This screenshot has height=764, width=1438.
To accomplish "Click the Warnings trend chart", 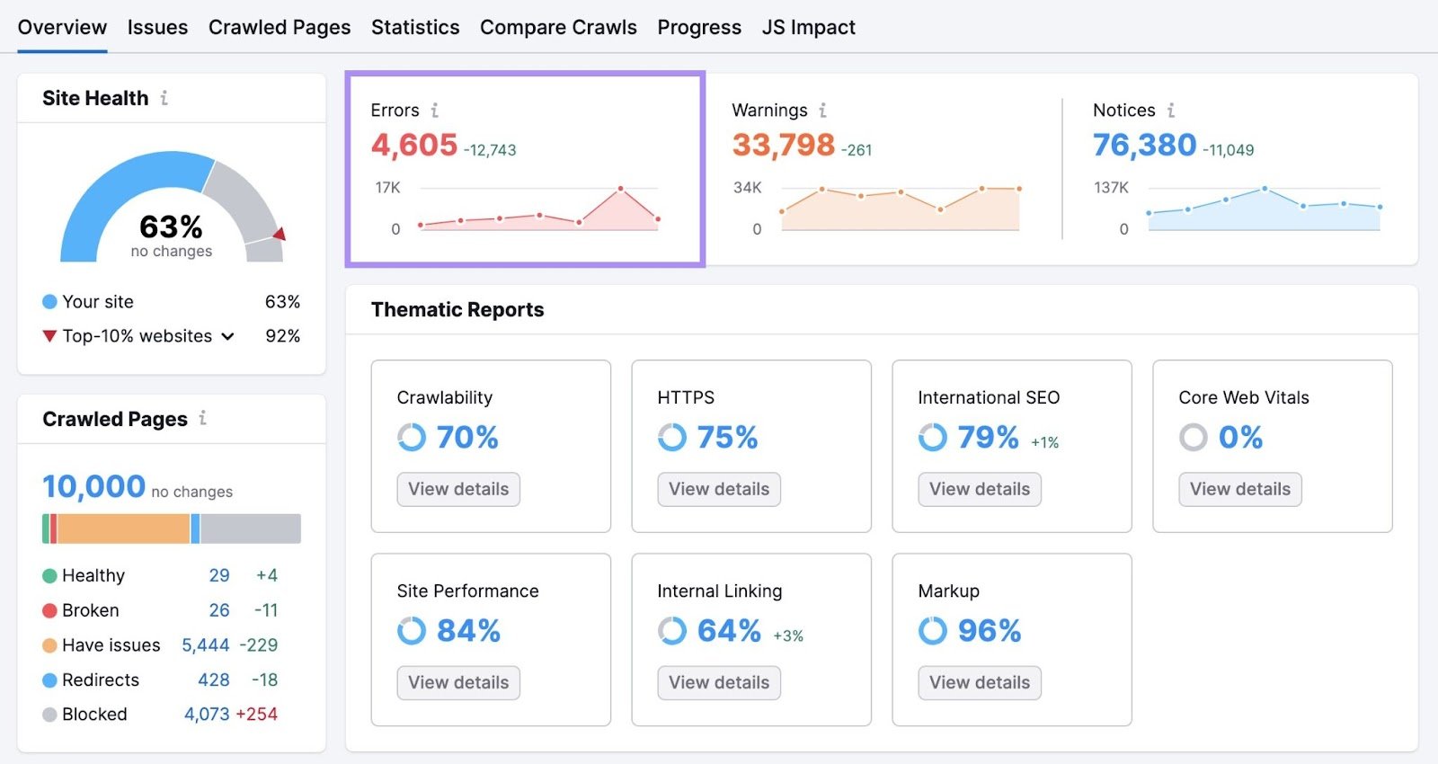I will coord(901,209).
